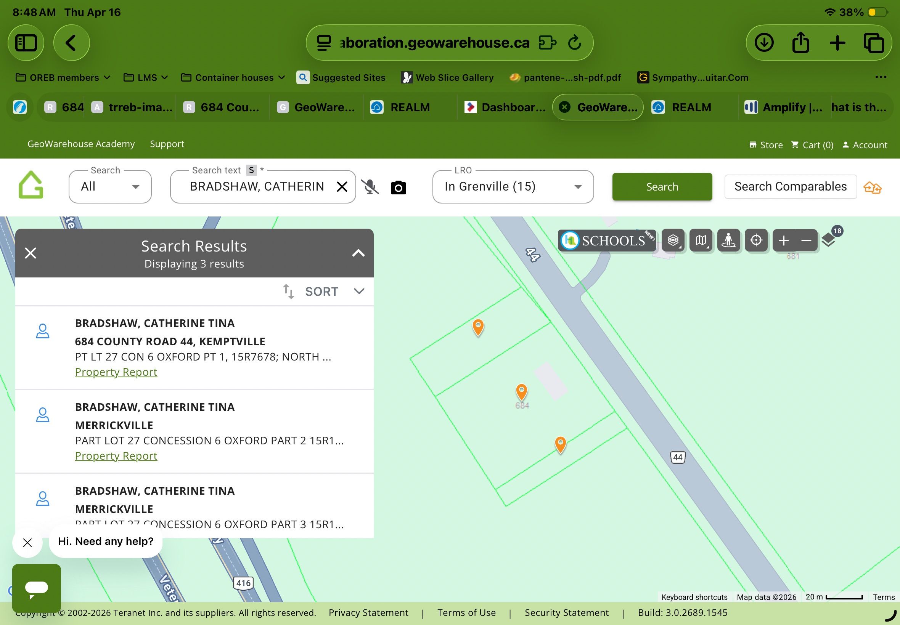Collapse the Search Results panel chevron

[358, 253]
